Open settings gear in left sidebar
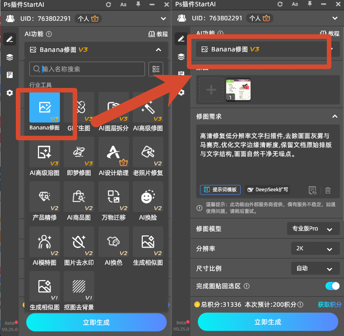The height and width of the screenshot is (336, 344). click(9, 93)
